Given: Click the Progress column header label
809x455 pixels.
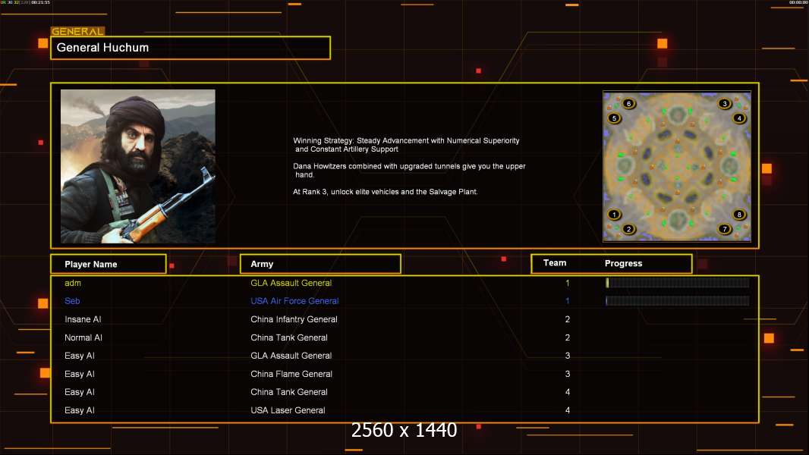Looking at the screenshot, I should pos(623,264).
